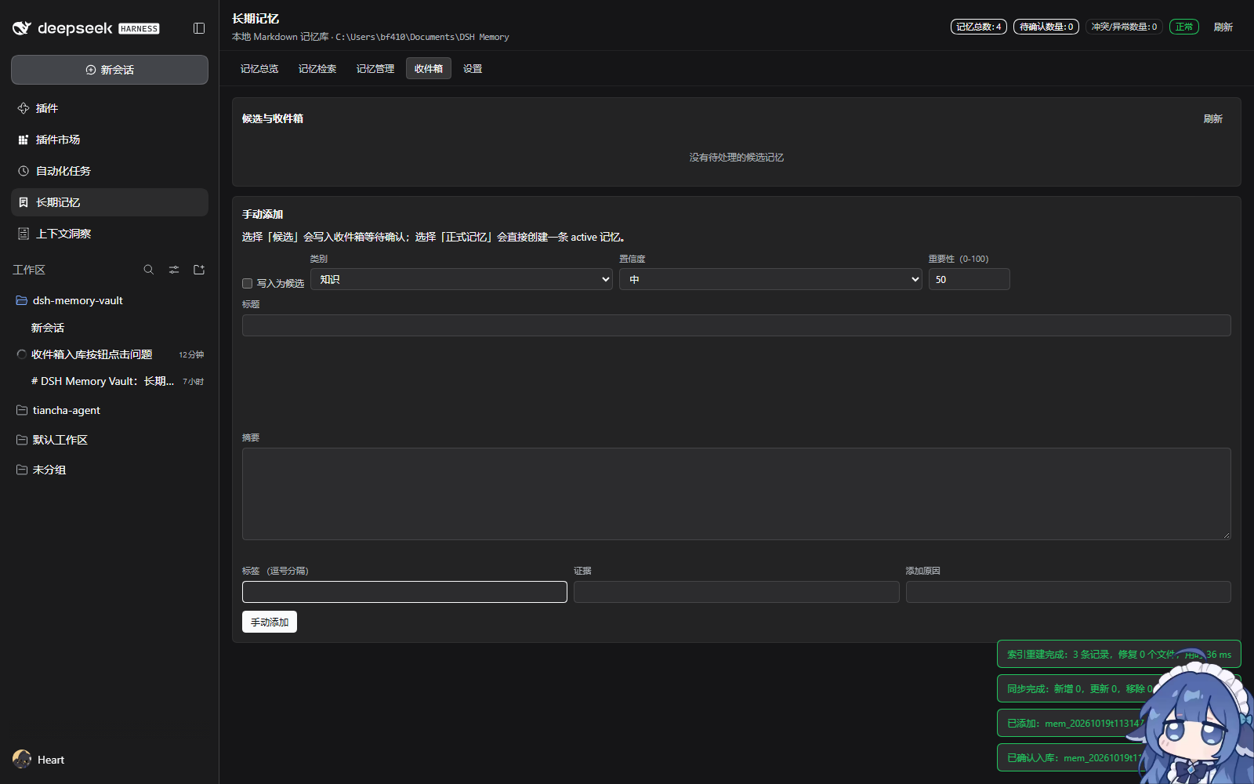Expand tiancha-agent workspace folder
This screenshot has height=784, width=1254.
tap(22, 410)
